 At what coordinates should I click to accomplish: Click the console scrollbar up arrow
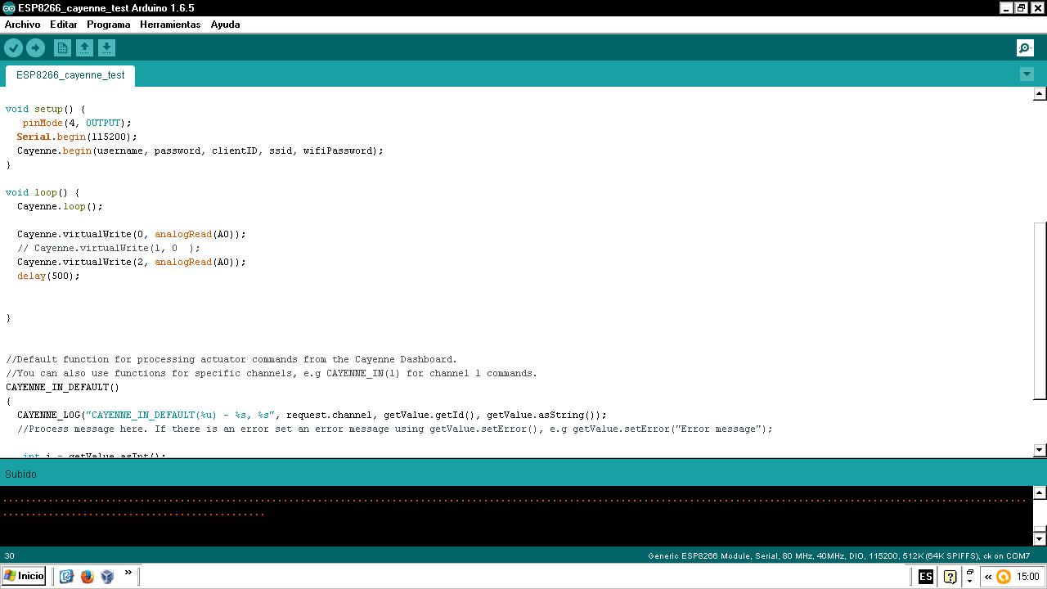click(x=1040, y=492)
